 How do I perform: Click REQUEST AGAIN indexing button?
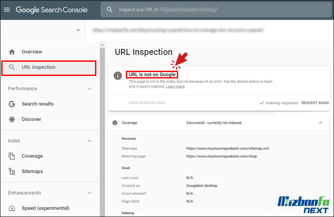point(315,103)
